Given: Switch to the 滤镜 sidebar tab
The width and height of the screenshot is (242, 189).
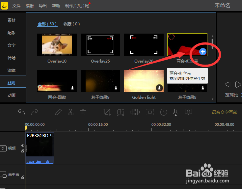Looking at the screenshot, I should click(x=12, y=70).
